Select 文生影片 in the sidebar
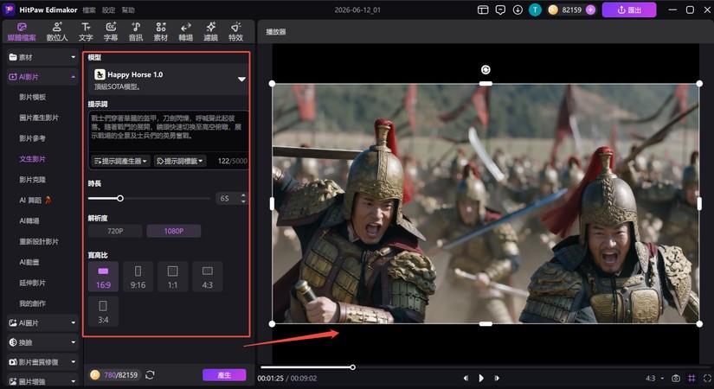The height and width of the screenshot is (389, 714). pyautogui.click(x=32, y=159)
